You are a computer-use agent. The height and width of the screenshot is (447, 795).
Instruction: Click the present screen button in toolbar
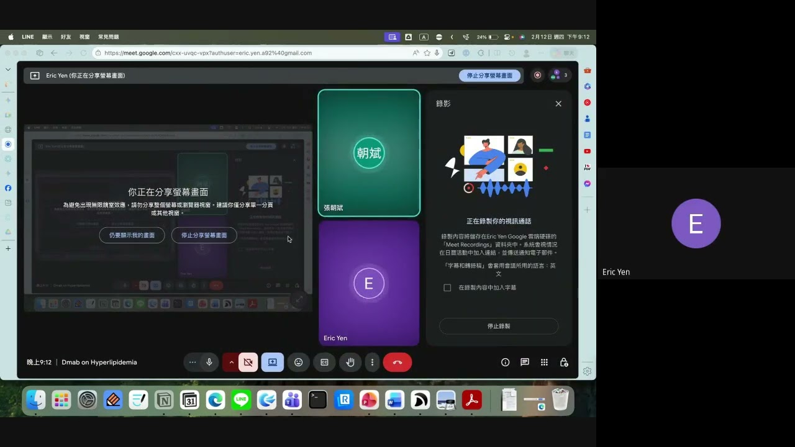pyautogui.click(x=273, y=362)
